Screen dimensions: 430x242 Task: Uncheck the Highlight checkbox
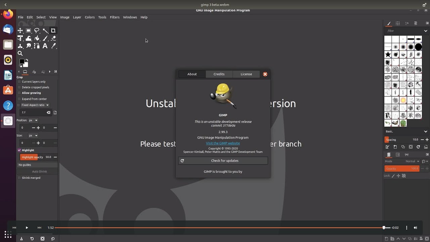point(19,150)
